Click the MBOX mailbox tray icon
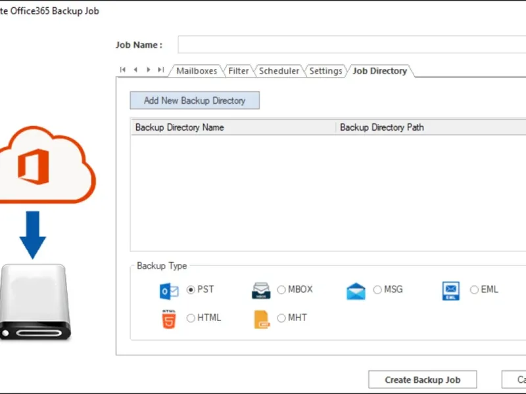The height and width of the screenshot is (394, 526). pos(261,290)
